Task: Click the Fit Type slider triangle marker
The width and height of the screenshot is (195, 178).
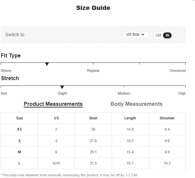Action: click(x=47, y=64)
